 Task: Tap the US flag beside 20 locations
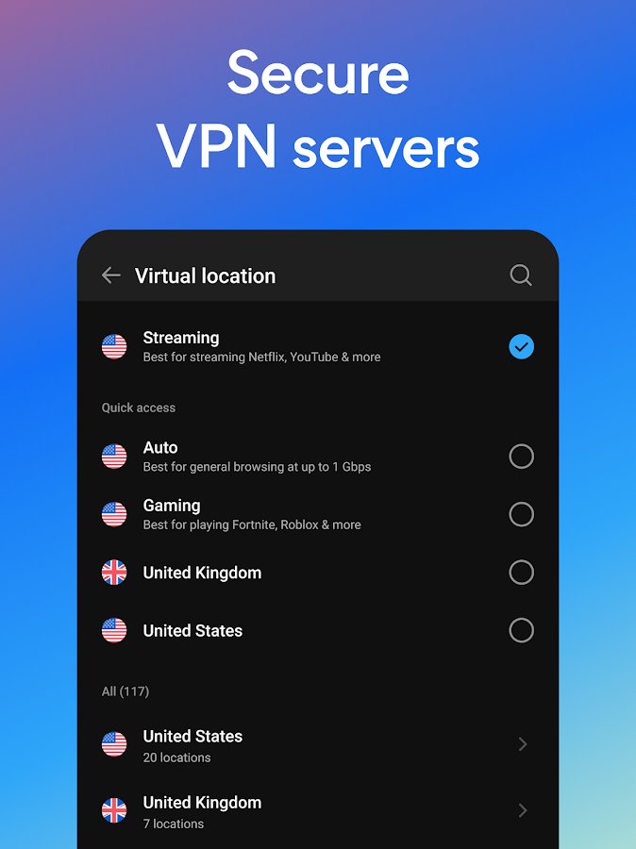114,744
